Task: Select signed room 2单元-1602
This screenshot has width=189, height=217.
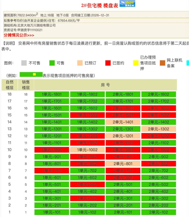Action: coord(159,108)
